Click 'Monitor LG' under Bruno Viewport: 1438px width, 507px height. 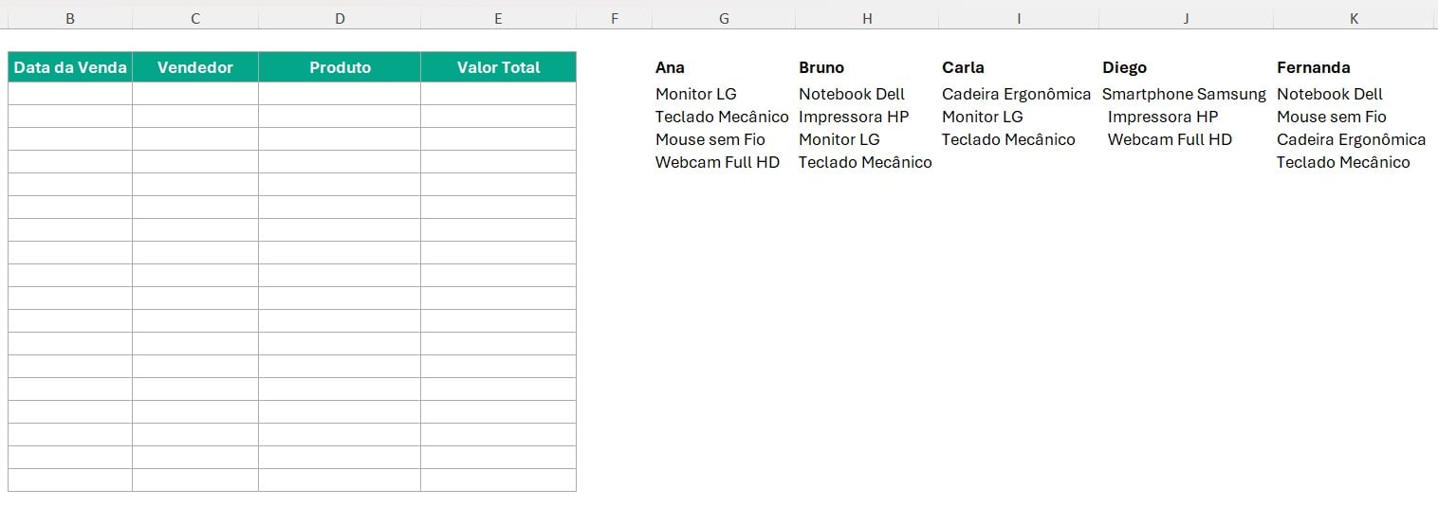pos(839,139)
